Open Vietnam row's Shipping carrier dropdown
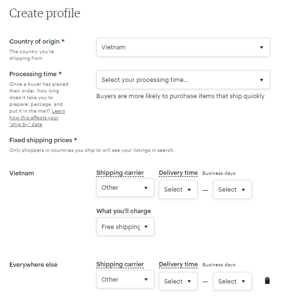Screen dimensions: 281x296 click(x=125, y=188)
